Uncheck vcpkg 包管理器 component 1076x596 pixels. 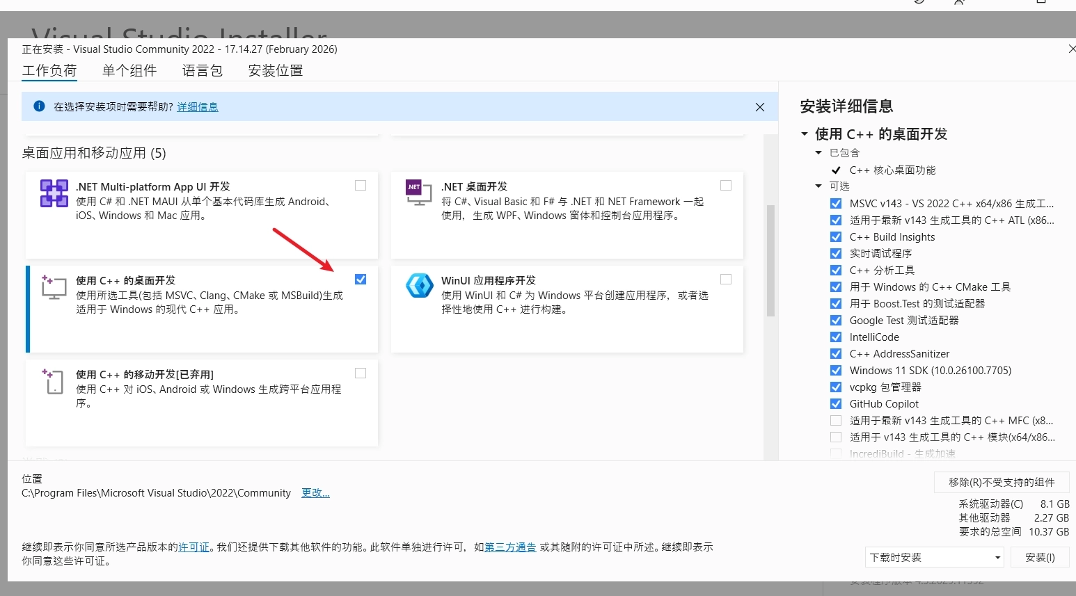tap(836, 387)
